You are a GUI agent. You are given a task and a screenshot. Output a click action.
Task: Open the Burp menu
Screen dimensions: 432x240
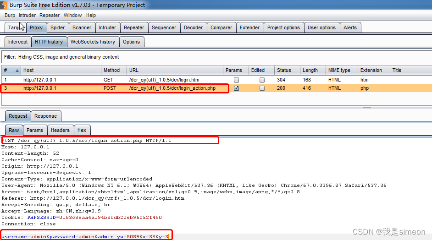coord(10,15)
